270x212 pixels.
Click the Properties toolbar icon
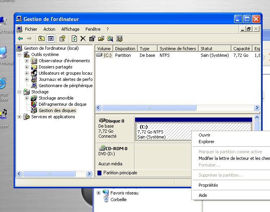pos(92,39)
